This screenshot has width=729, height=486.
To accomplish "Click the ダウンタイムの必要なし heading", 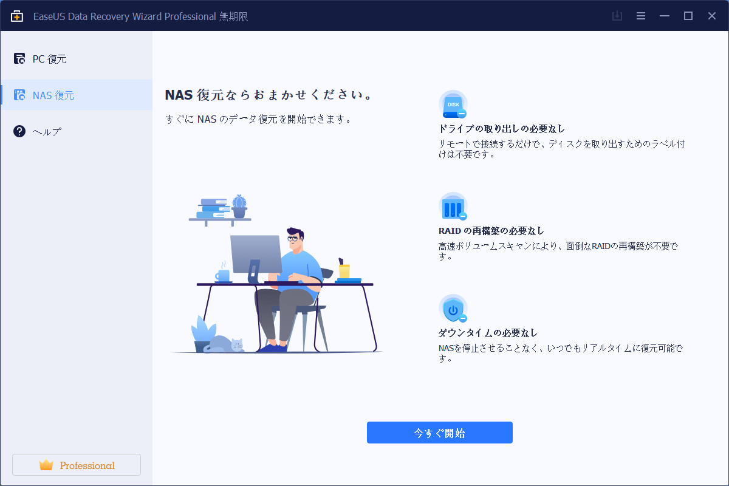I will [488, 333].
